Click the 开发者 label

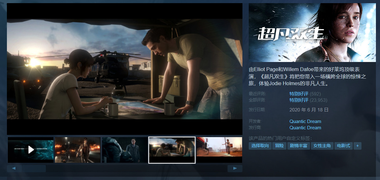(255, 121)
